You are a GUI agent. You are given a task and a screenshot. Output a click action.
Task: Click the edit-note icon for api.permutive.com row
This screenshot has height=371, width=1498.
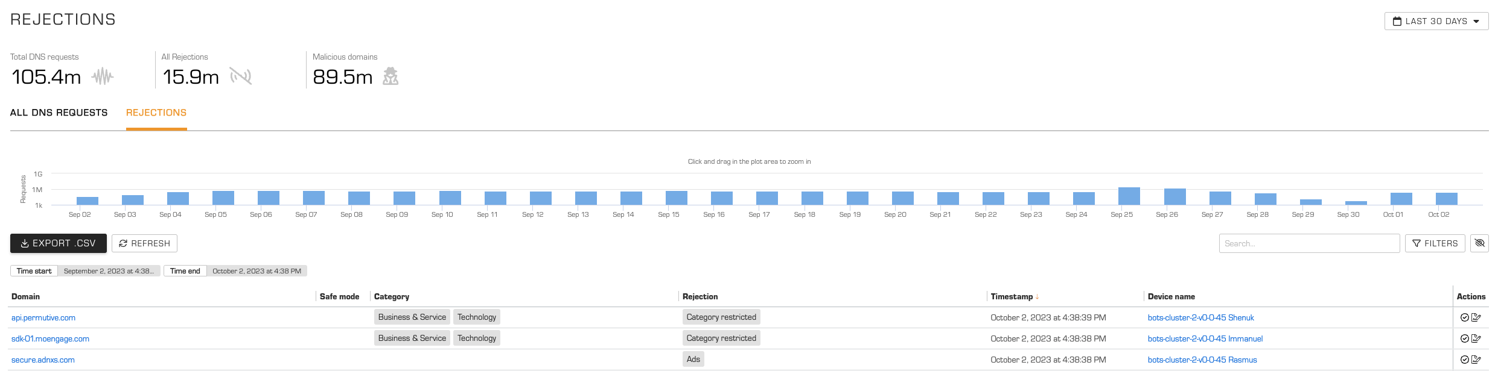click(x=1476, y=317)
